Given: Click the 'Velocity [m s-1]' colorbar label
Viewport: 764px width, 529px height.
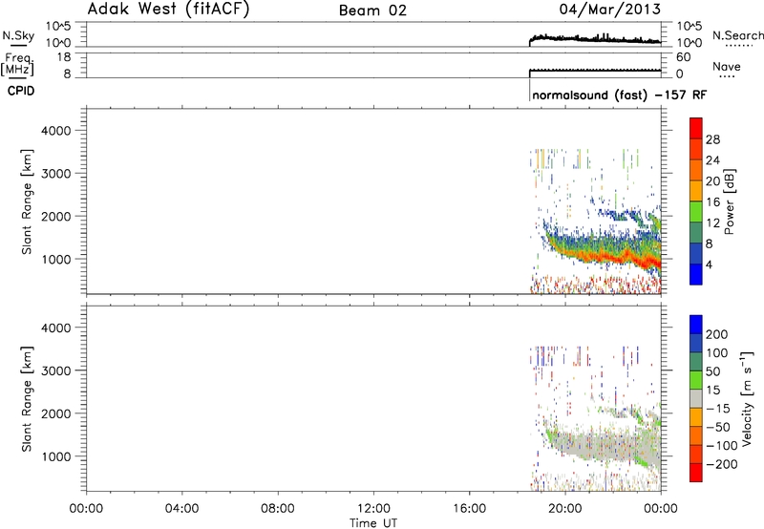Looking at the screenshot, I should coord(747,398).
